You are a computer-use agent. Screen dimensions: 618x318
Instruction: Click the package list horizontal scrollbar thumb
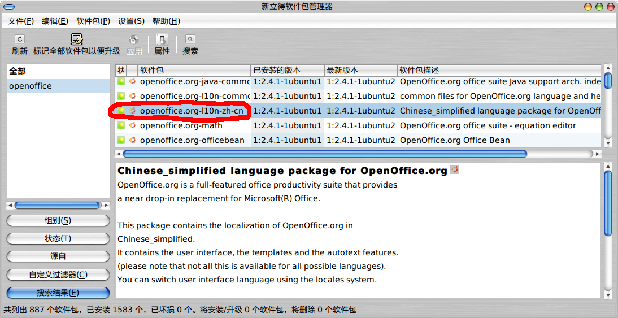click(x=325, y=154)
